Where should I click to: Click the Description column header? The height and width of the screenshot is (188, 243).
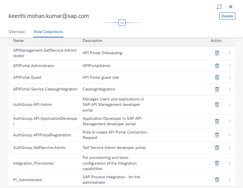pos(93,41)
